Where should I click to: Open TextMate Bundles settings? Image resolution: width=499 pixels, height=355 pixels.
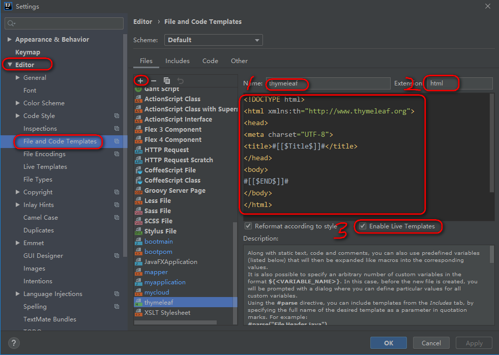click(x=50, y=319)
